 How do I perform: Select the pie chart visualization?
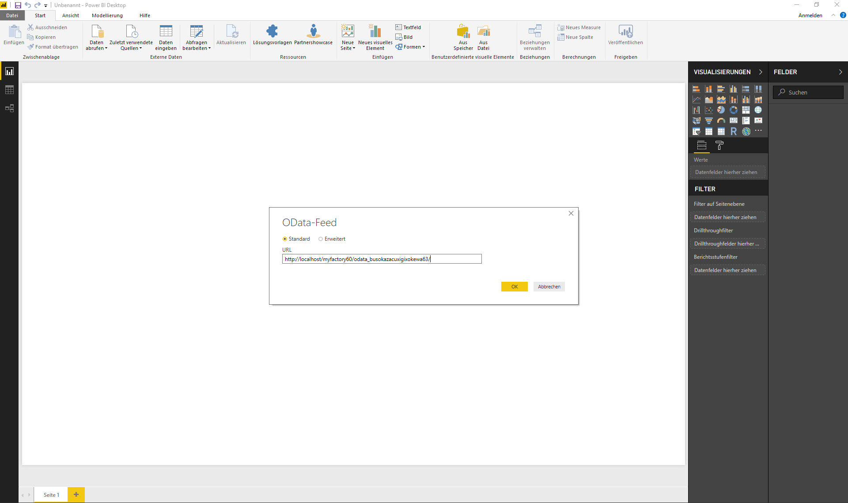(721, 110)
